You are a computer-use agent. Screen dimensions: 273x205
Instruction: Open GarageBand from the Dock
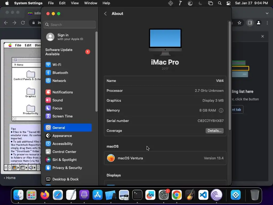pos(190,195)
